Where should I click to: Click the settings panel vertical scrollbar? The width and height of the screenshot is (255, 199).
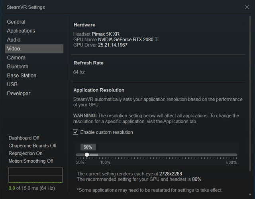250,94
